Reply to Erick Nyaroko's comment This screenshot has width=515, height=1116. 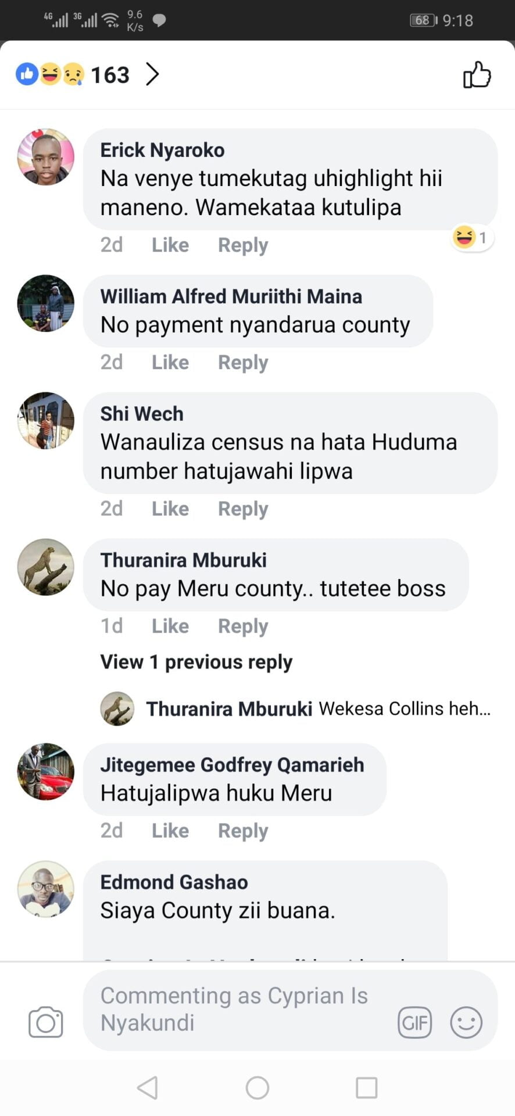[x=243, y=245]
